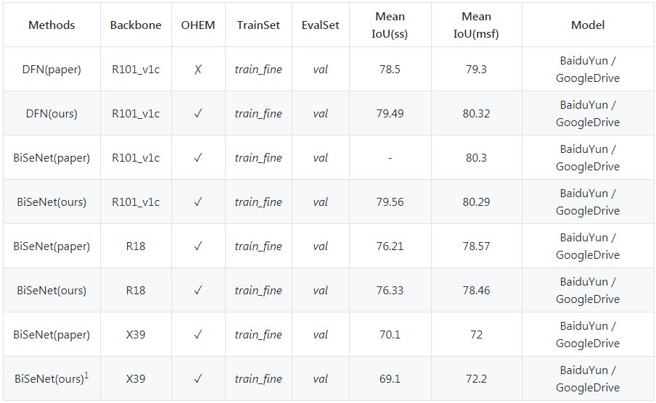Screen dimensions: 656x403
Task: Open GoogleDrive for BiSeNet(ours) R101_v1c row
Action: [x=588, y=211]
